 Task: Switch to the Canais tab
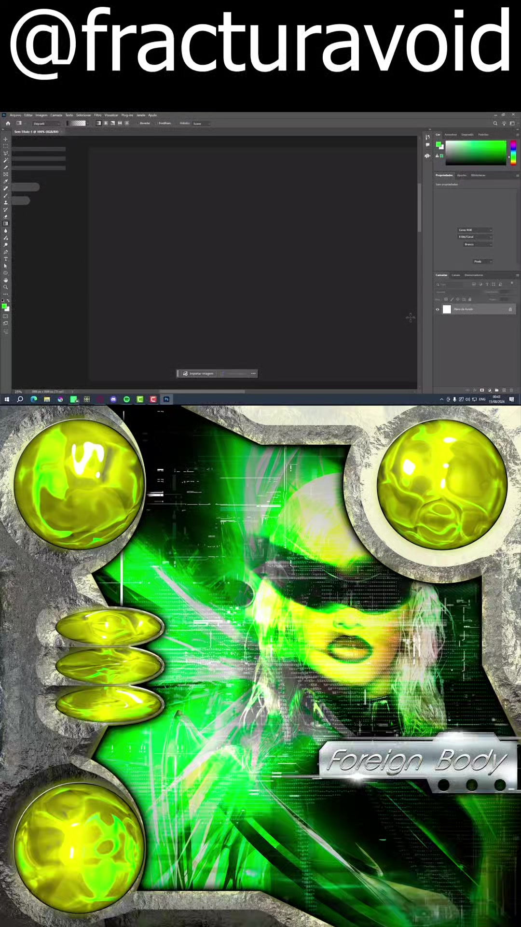[x=456, y=275]
